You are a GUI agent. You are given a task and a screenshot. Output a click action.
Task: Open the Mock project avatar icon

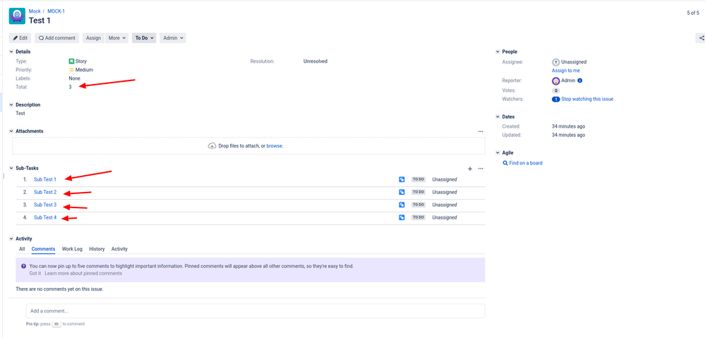(17, 16)
